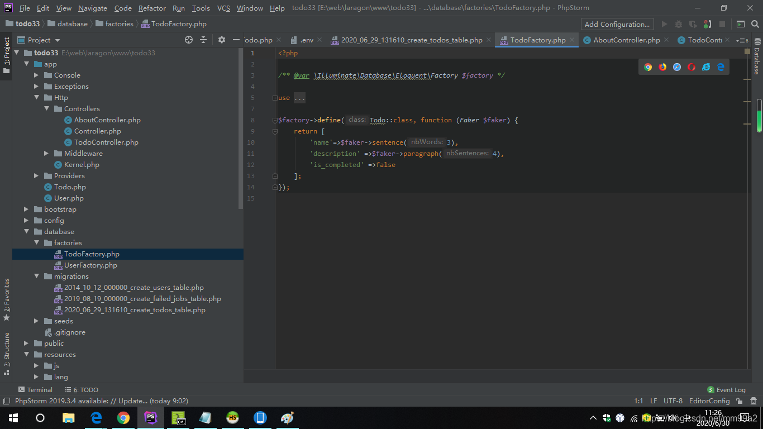Click Run with Coverage toolbar icon
The height and width of the screenshot is (429, 763).
(693, 24)
